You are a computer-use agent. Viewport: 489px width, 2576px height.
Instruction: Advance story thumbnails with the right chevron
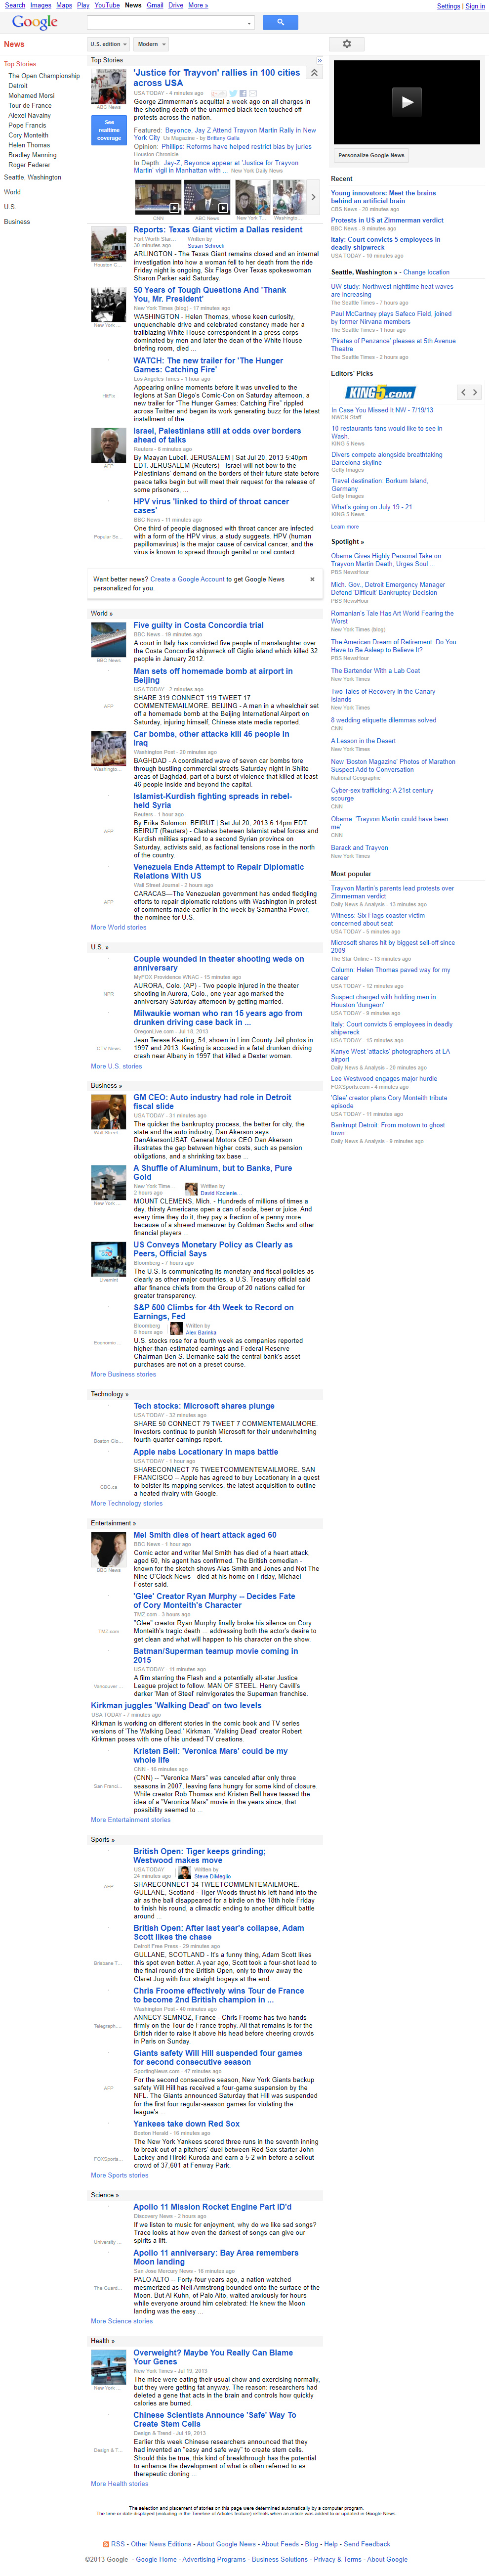(x=313, y=197)
